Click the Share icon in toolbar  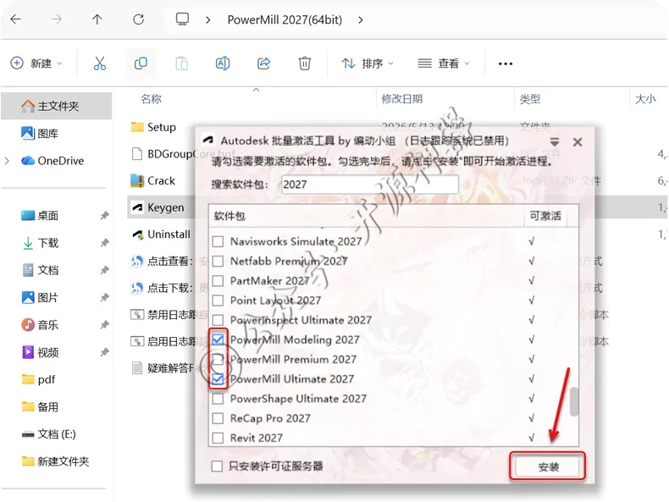pos(263,63)
